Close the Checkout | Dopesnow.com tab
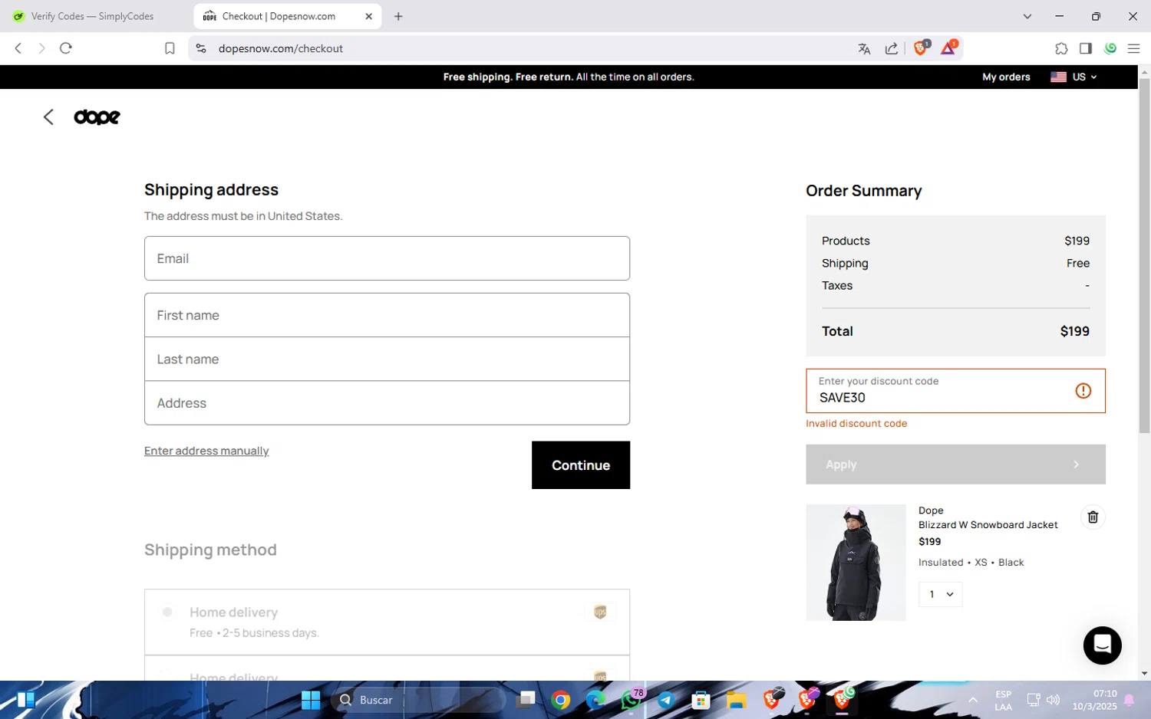 tap(368, 16)
